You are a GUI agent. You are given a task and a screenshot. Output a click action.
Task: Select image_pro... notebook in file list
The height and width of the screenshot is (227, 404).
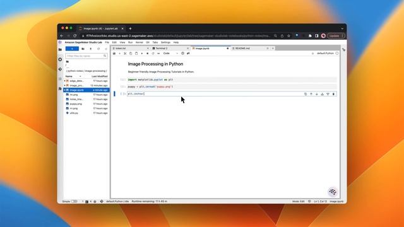(x=86, y=86)
